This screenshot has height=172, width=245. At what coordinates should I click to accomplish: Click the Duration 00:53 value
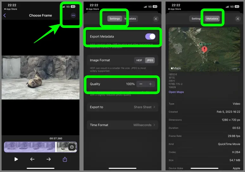pyautogui.click(x=236, y=128)
